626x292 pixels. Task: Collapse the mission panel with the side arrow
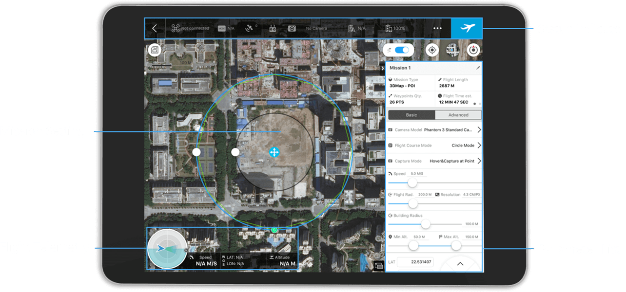click(x=382, y=69)
